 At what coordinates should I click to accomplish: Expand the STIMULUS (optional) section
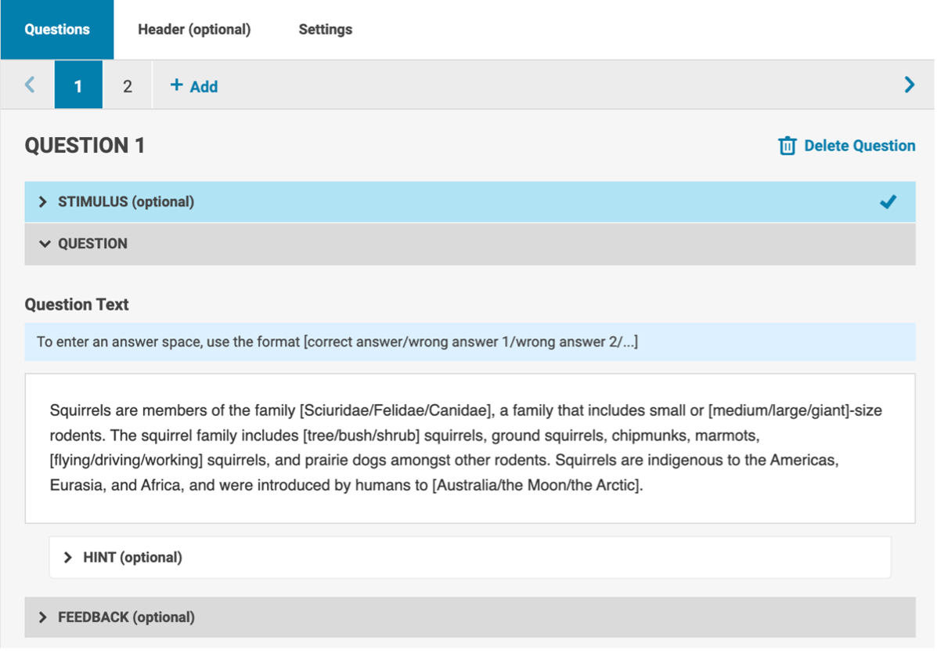[470, 201]
